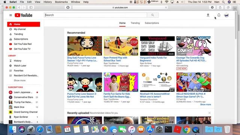This screenshot has height=135, width=240.
Task: Open the Courage the Cowardly Dog thumbnail
Action: (x=193, y=46)
